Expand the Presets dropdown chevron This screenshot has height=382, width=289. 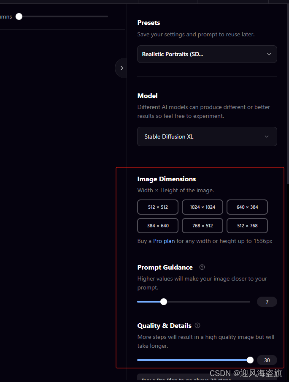tap(269, 54)
